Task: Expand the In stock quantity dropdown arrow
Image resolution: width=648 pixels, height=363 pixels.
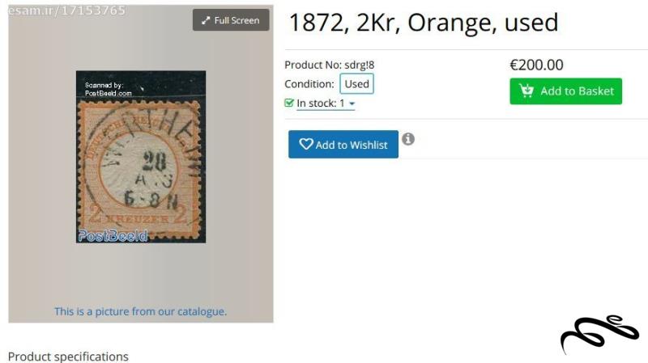Action: point(352,103)
